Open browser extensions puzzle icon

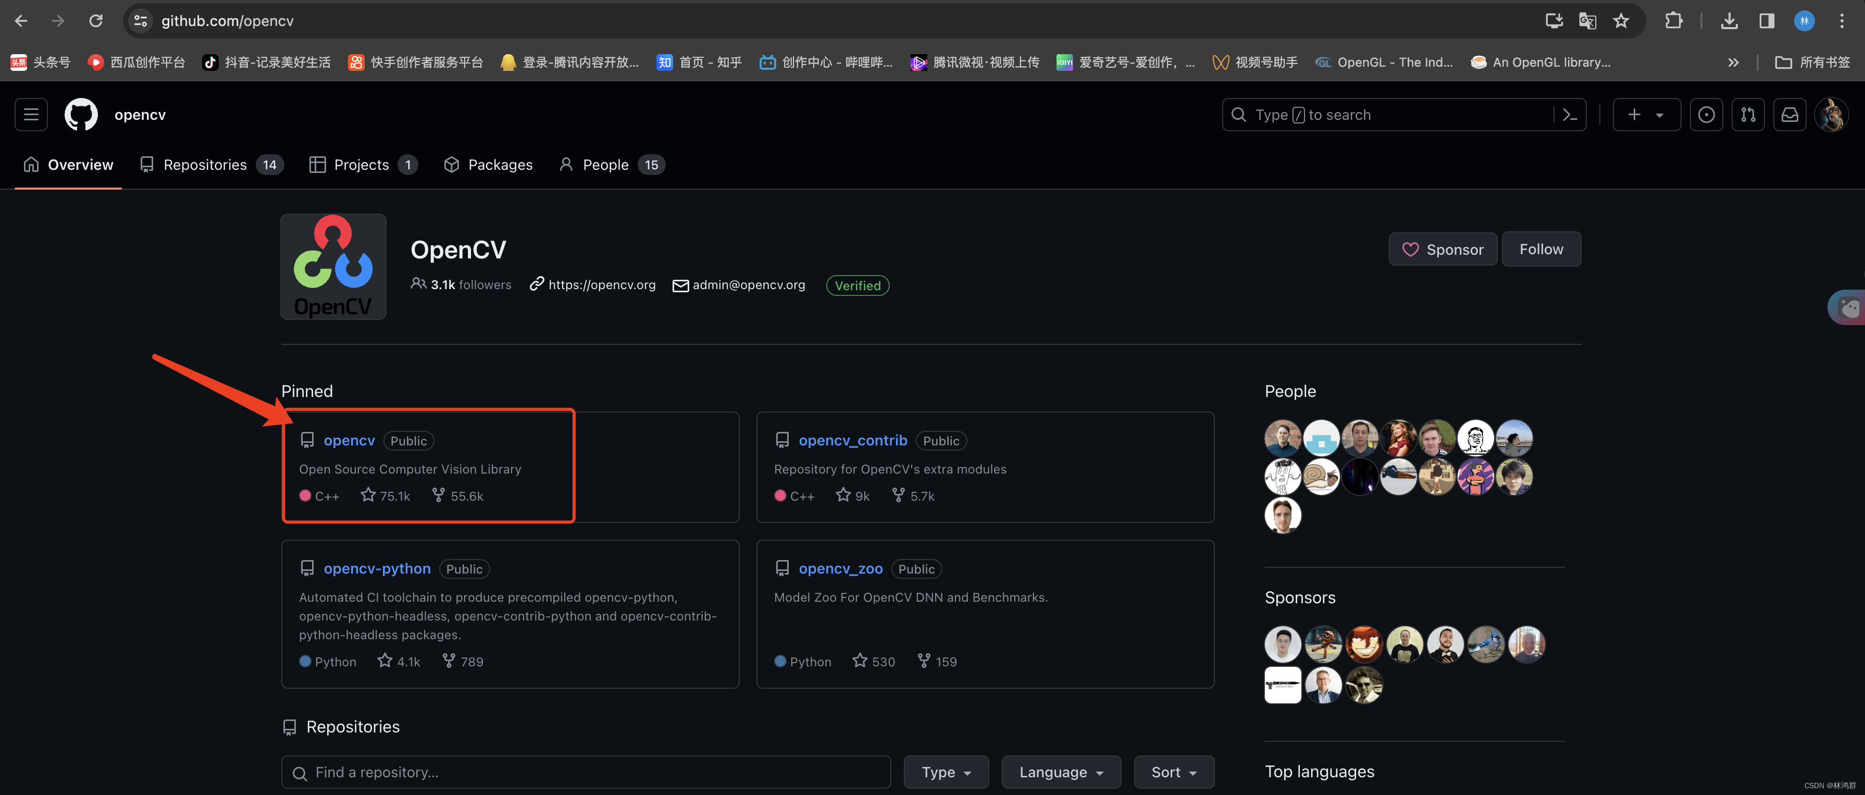point(1673,21)
